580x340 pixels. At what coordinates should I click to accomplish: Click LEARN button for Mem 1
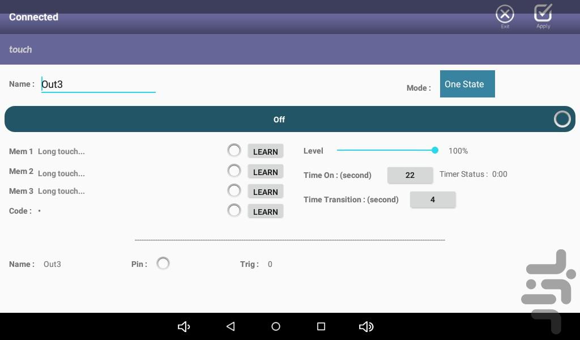point(265,151)
